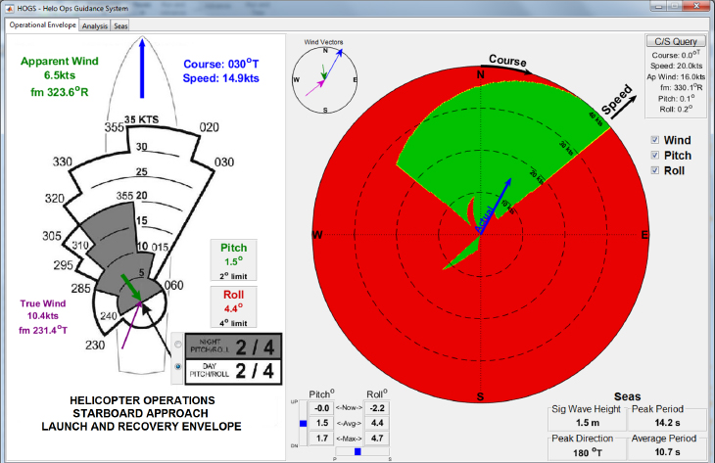This screenshot has width=715, height=463.
Task: Click the query Speed: 20.0kts result
Action: tap(676, 66)
